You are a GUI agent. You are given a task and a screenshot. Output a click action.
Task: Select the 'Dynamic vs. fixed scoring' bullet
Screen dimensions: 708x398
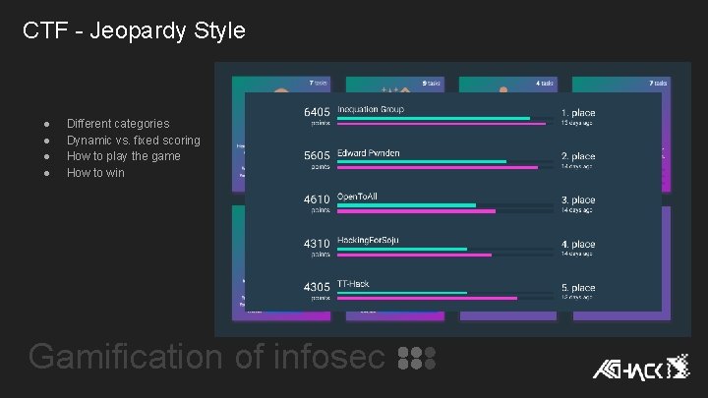pyautogui.click(x=133, y=141)
